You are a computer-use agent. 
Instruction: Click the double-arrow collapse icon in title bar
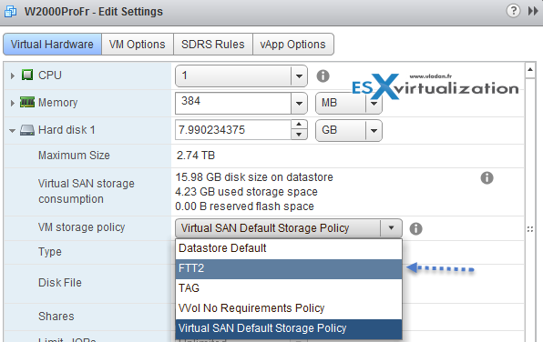point(533,11)
